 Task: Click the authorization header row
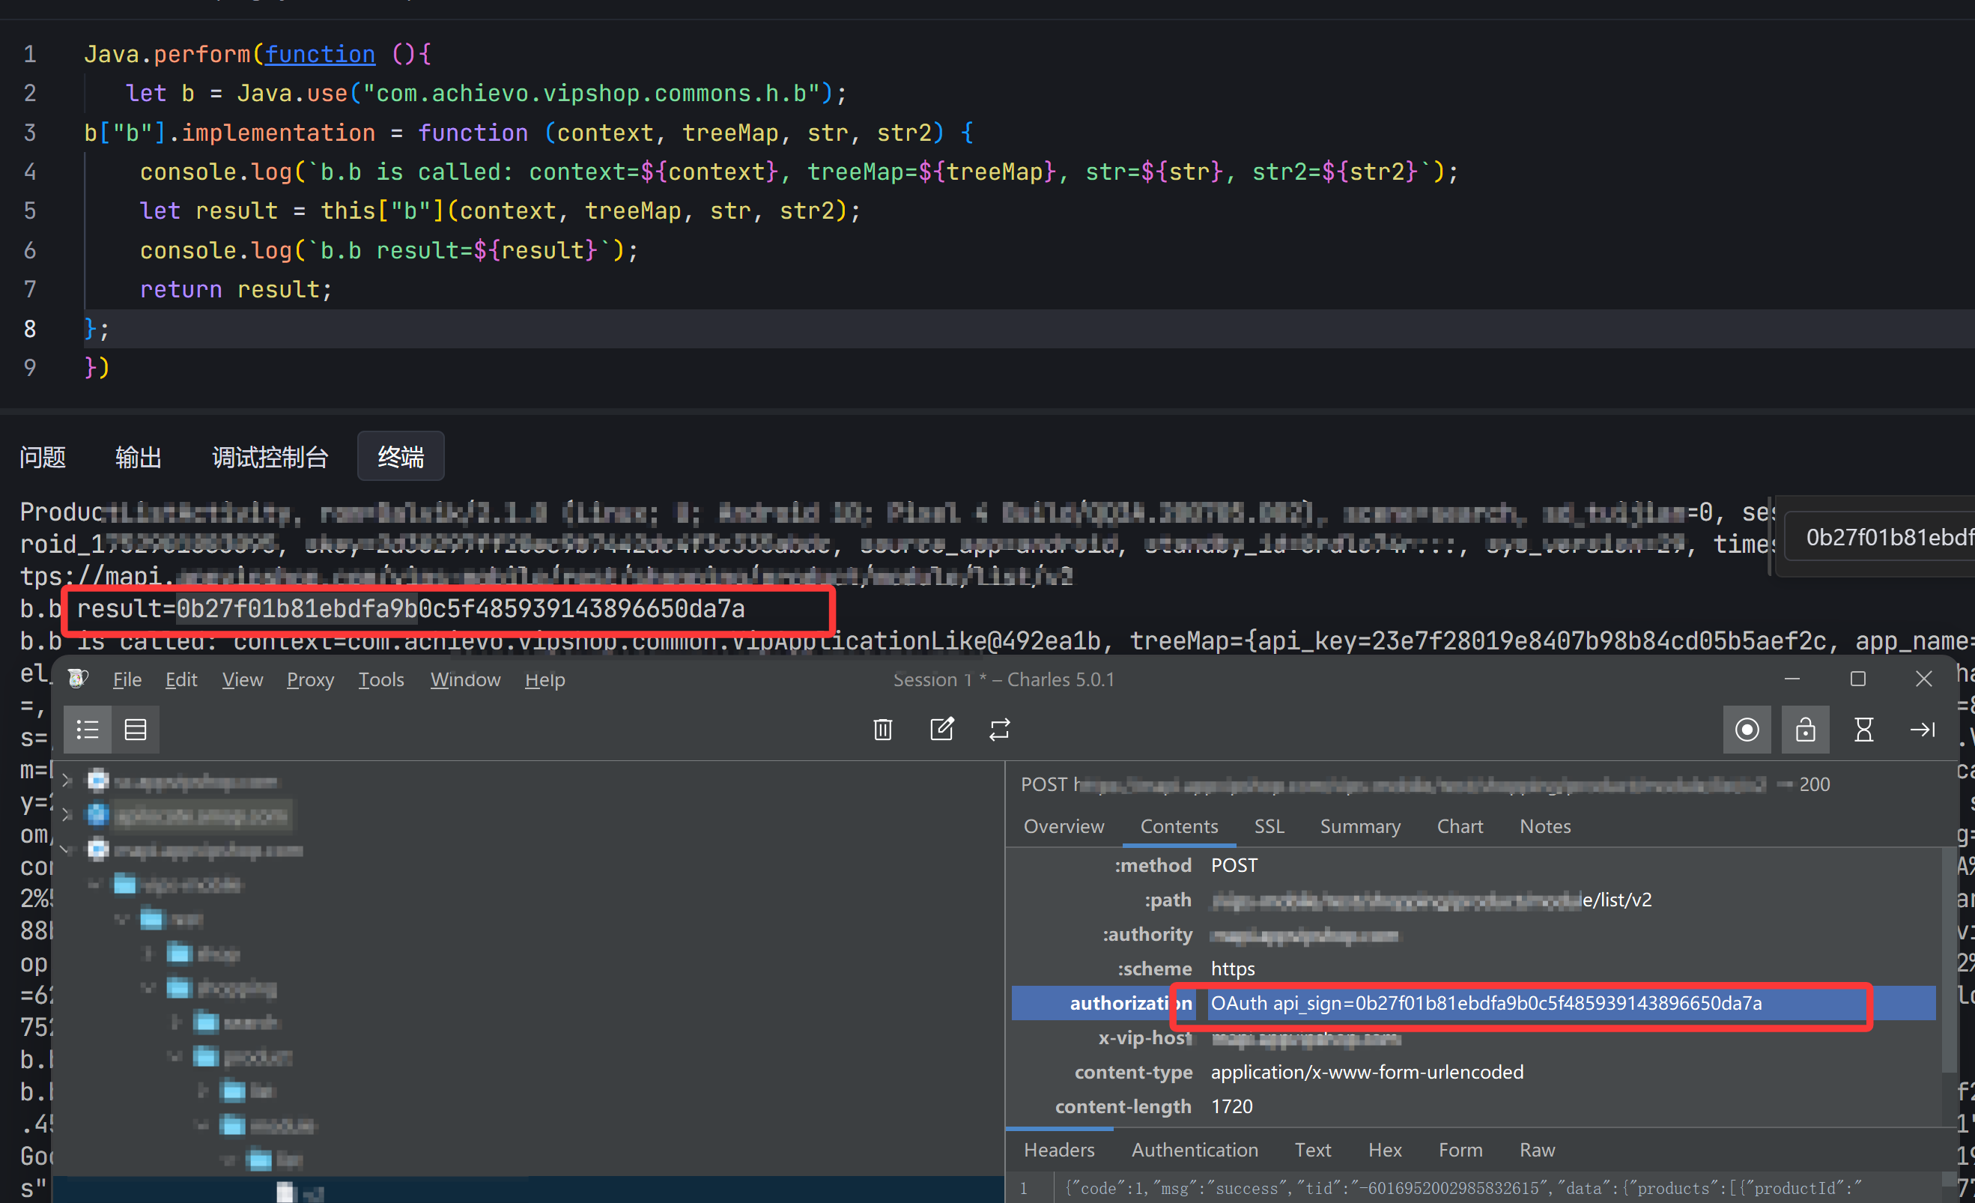point(1473,1003)
